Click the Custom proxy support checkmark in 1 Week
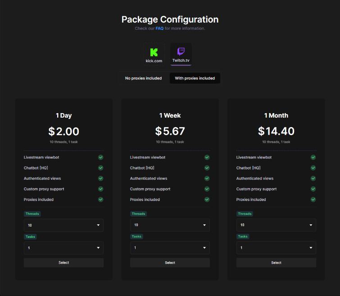This screenshot has height=296, width=340. tap(207, 189)
